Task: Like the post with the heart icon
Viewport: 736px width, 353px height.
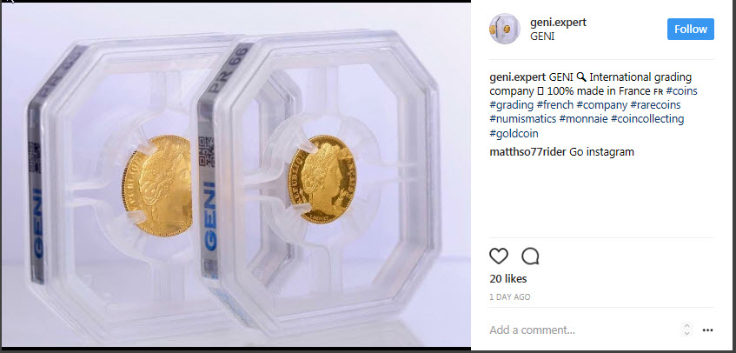Action: tap(499, 256)
